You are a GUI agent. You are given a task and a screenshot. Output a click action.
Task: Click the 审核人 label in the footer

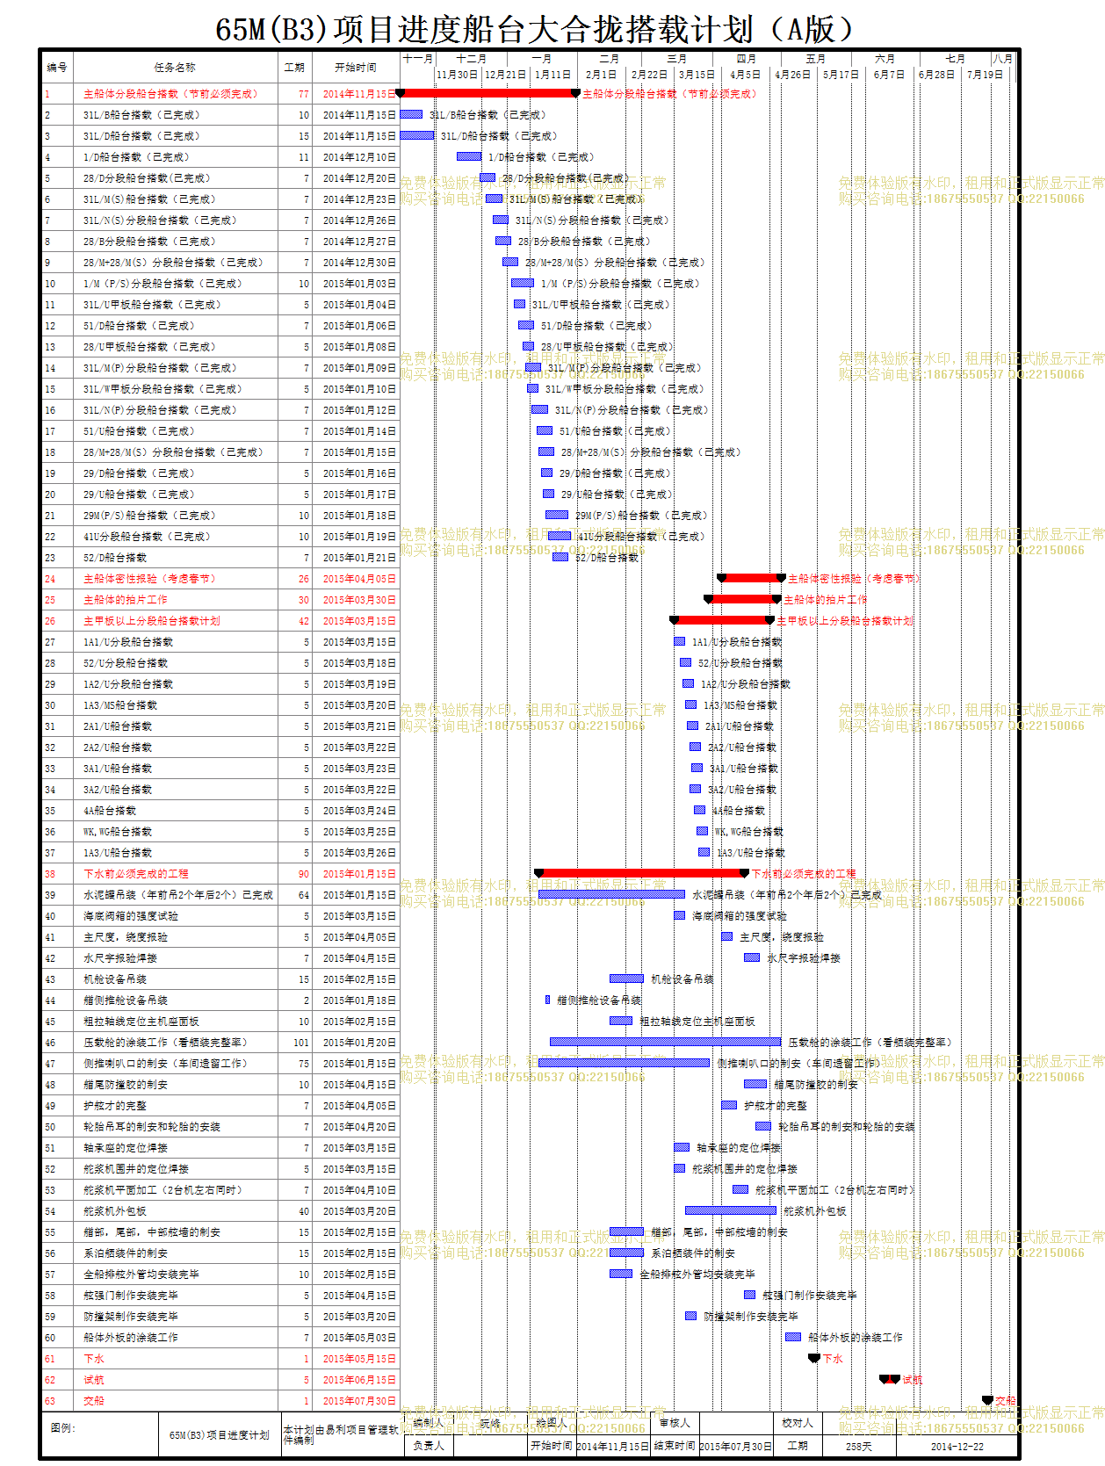point(675,1422)
